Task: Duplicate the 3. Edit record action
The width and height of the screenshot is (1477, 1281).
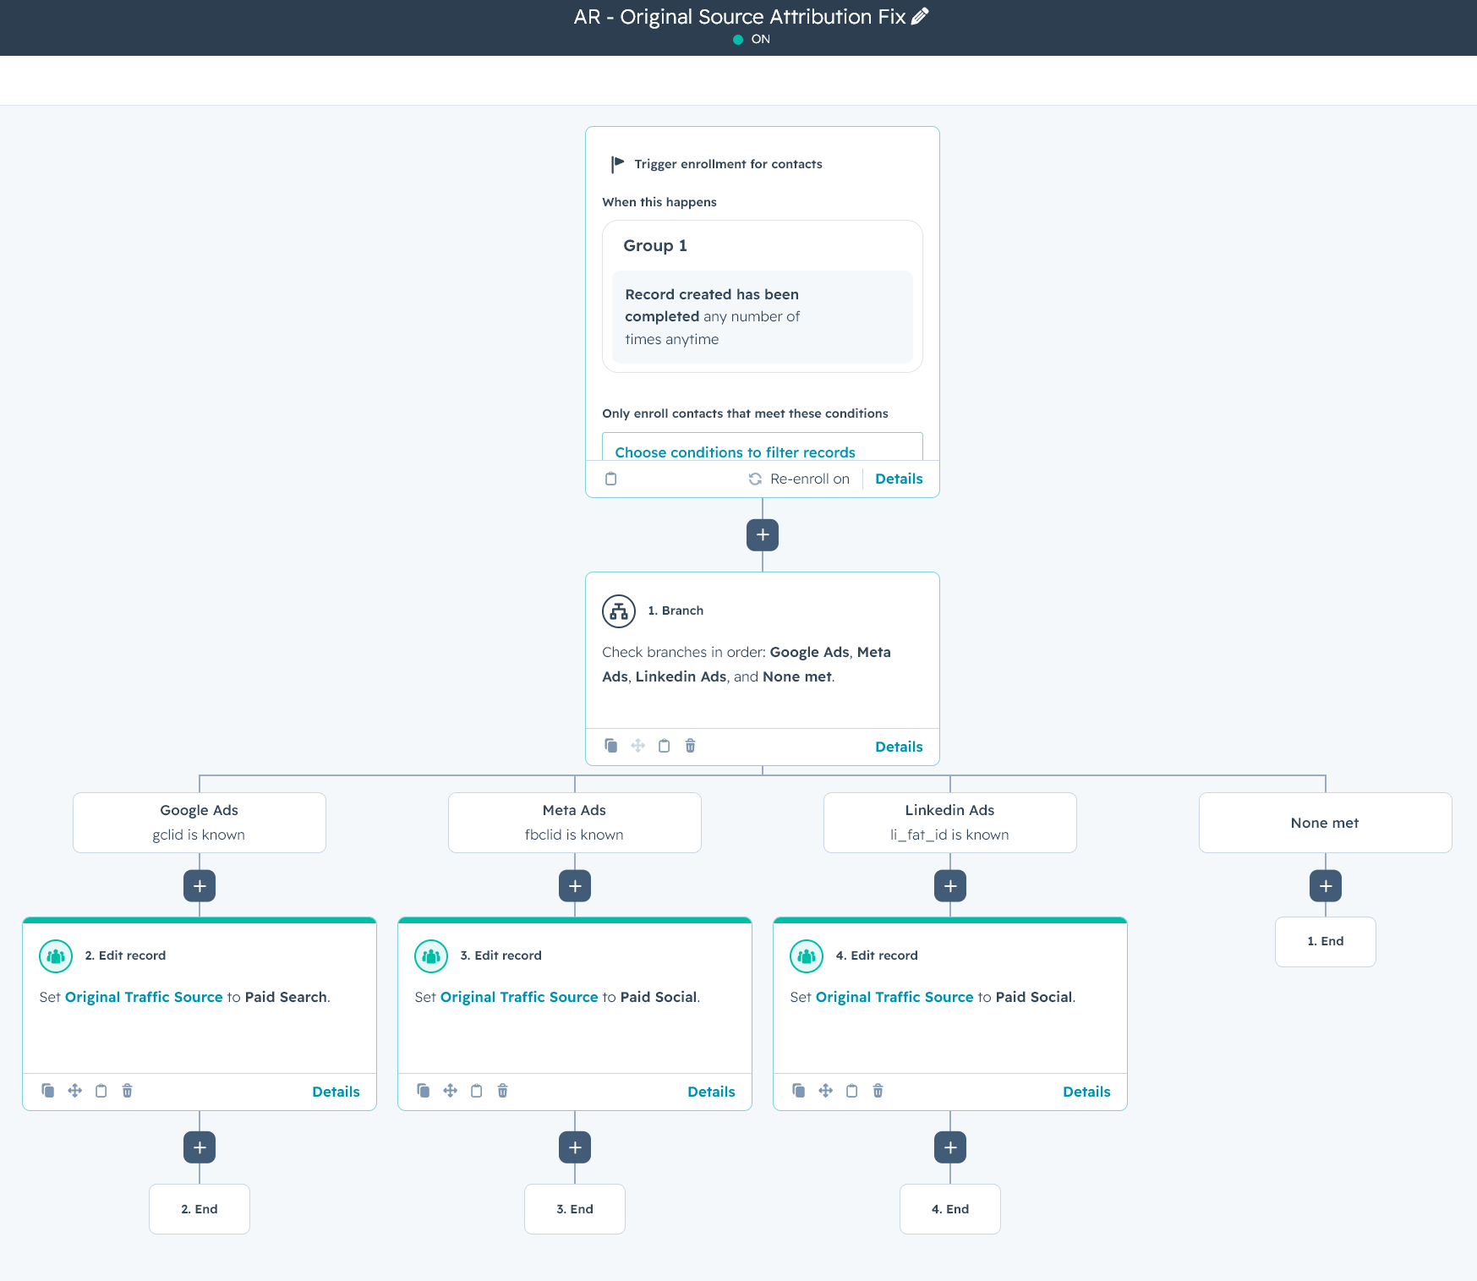Action: coord(424,1091)
